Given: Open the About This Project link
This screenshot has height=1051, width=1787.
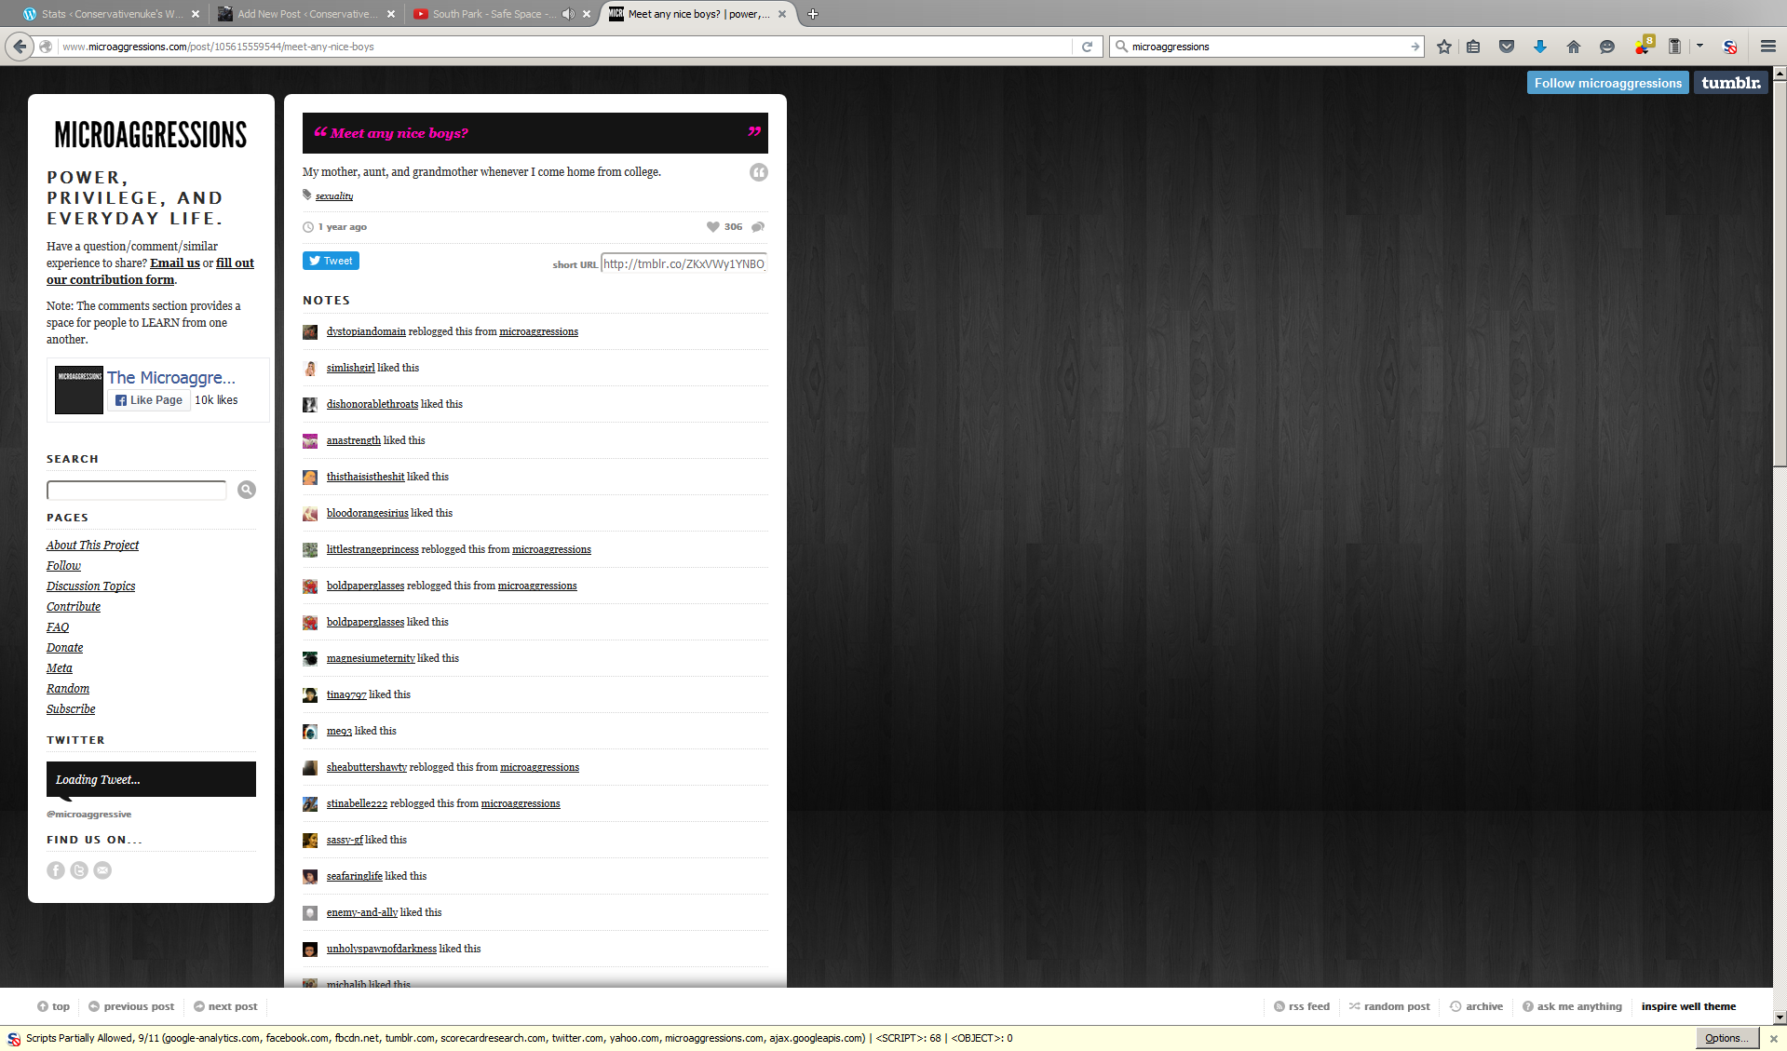Looking at the screenshot, I should (92, 546).
